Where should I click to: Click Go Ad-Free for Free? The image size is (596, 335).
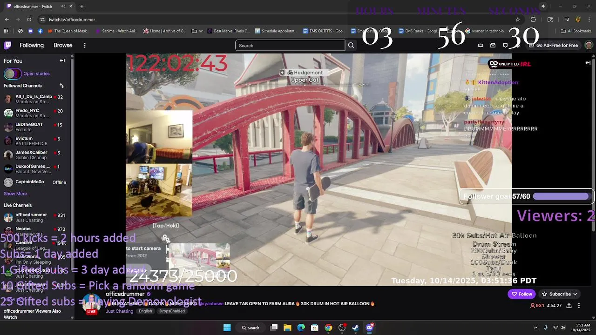[553, 45]
